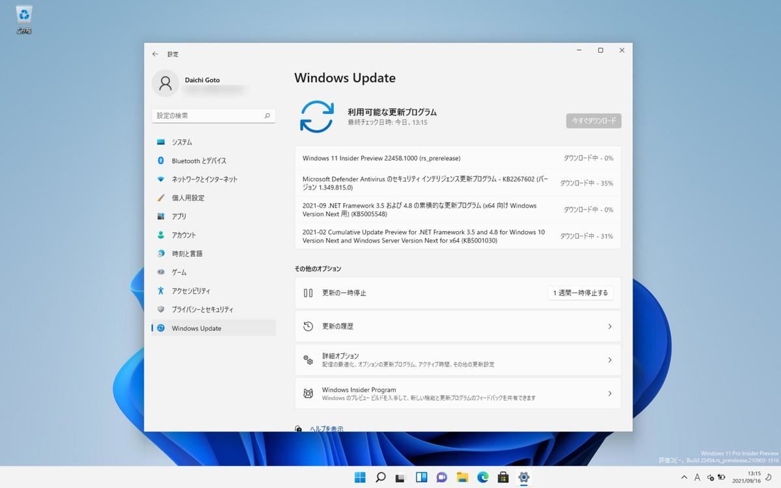Open Teams Chat on taskbar
Viewport: 781px width, 488px height.
coord(442,478)
